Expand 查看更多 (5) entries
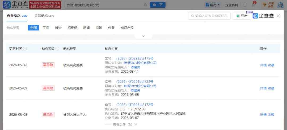This screenshot has height=130, width=287. 125,124
